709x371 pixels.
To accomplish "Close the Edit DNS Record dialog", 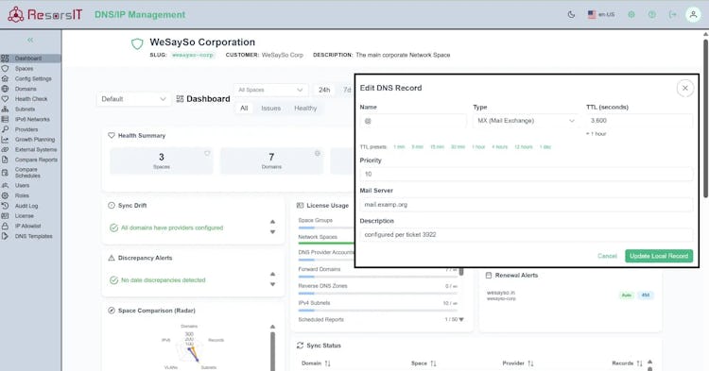I will (x=685, y=88).
